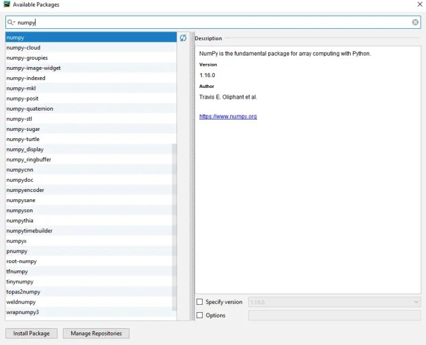Open the version 1.16.0 dropdown
The width and height of the screenshot is (426, 345).
334,302
